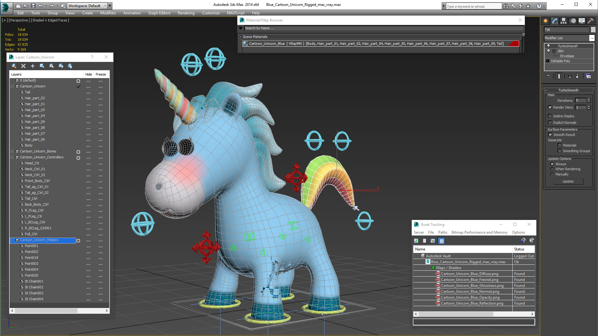The image size is (598, 336).
Task: Click the Hide column header
Action: pos(88,74)
